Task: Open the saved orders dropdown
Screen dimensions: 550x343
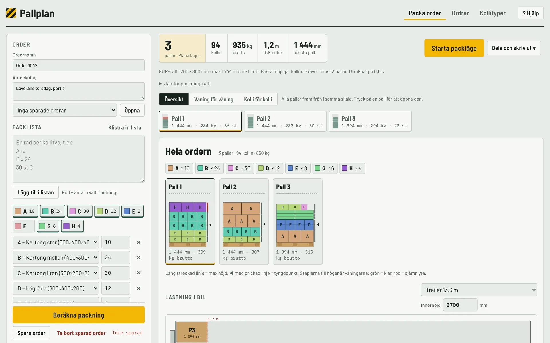Action: pyautogui.click(x=65, y=110)
